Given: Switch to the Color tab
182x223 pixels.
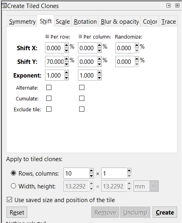Looking at the screenshot, I should click(x=150, y=22).
